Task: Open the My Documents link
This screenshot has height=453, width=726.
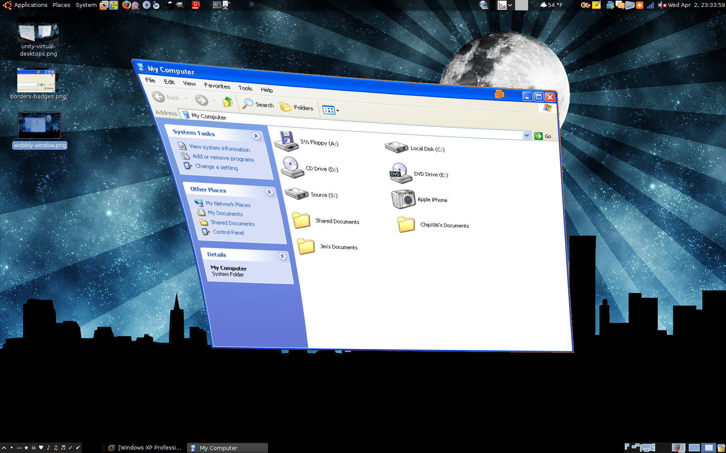Action: click(x=225, y=213)
